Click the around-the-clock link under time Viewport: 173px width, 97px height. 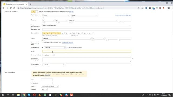point(75,35)
